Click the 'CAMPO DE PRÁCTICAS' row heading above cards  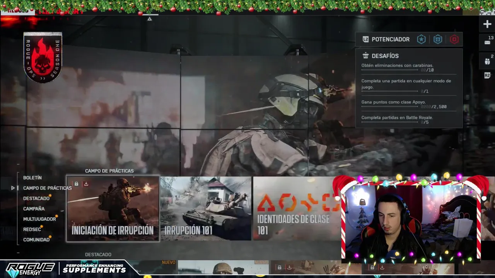click(x=109, y=171)
